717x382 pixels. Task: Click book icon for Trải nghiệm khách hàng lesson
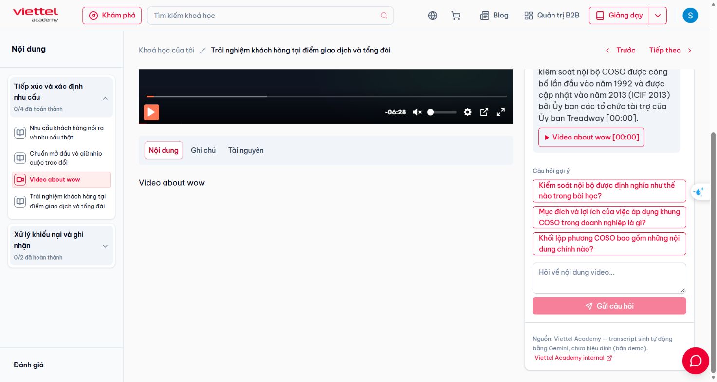[20, 201]
